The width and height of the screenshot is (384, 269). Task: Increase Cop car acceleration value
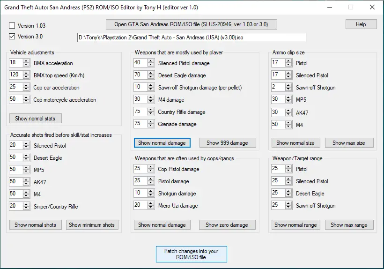click(x=26, y=85)
